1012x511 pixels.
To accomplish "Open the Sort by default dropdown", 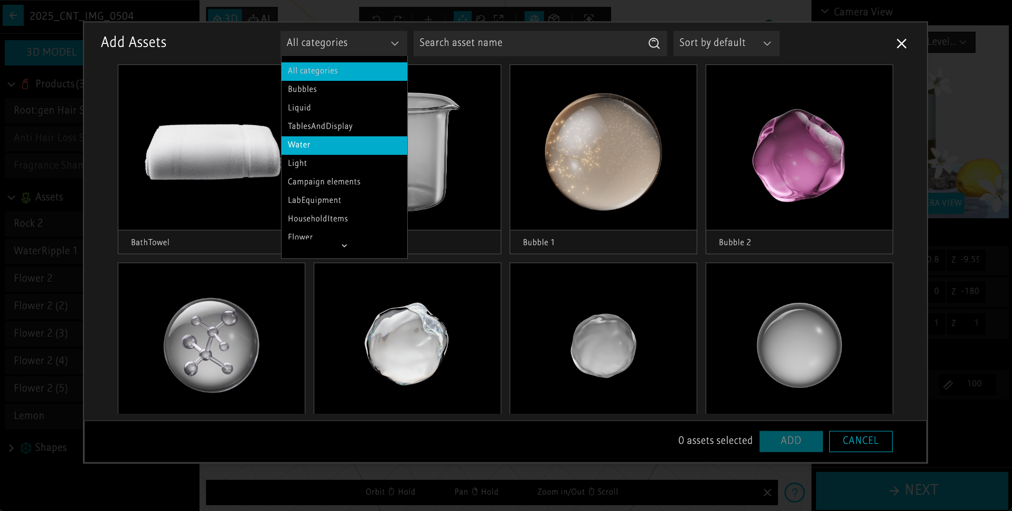I will pos(726,43).
